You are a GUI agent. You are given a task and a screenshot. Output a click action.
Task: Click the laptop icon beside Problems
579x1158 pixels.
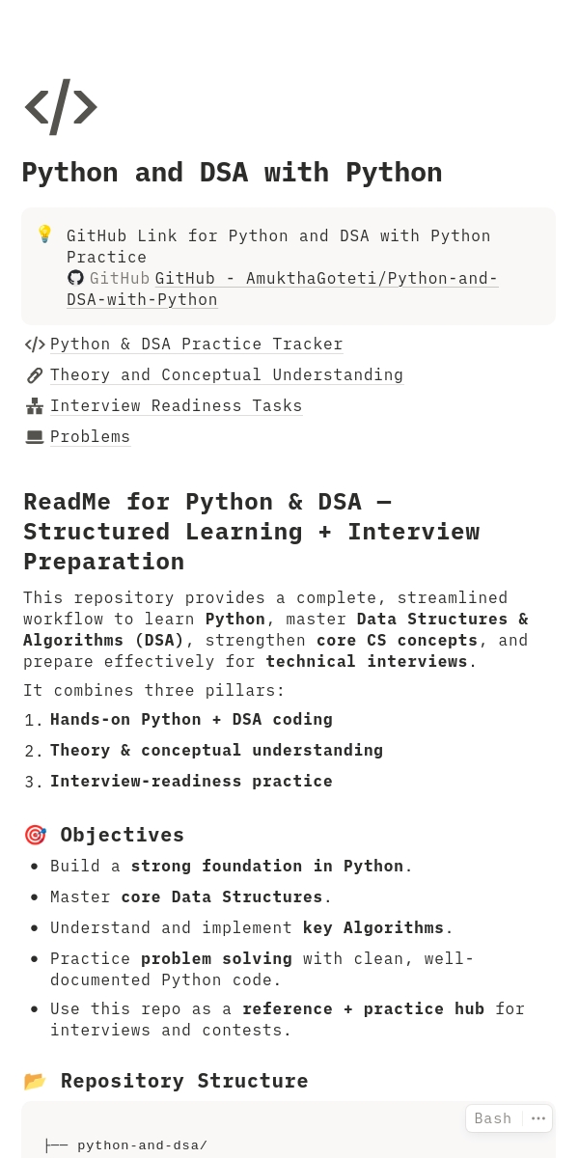coord(35,437)
